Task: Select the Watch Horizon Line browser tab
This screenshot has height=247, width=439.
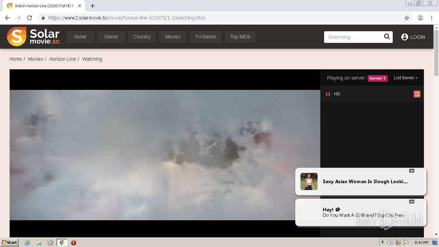Action: [45, 6]
